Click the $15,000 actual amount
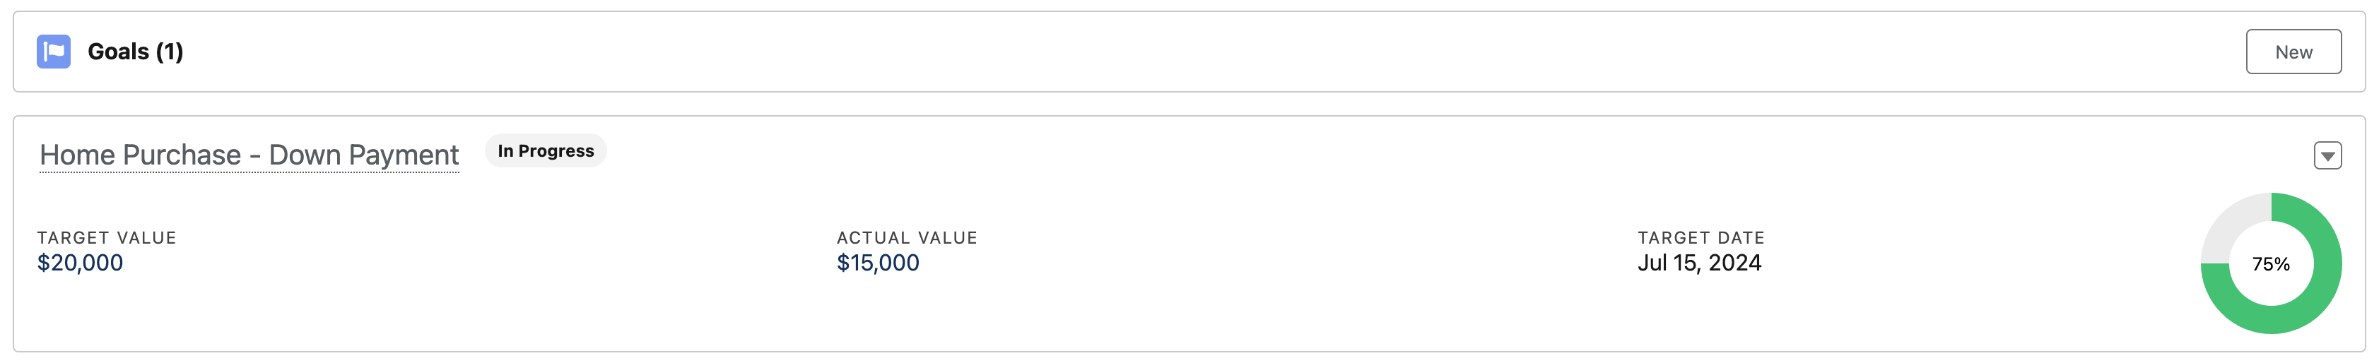2379x363 pixels. (879, 263)
